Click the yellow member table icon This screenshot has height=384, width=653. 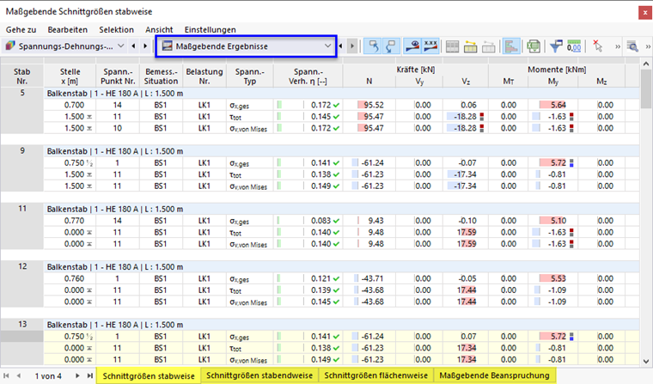470,46
